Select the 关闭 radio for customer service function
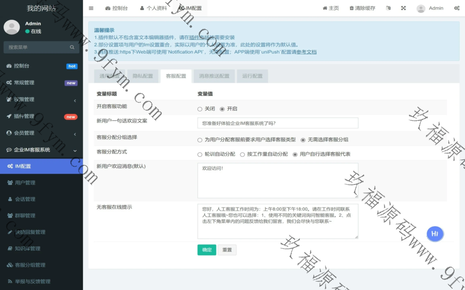Screen dimensions: 465x290 200,109
